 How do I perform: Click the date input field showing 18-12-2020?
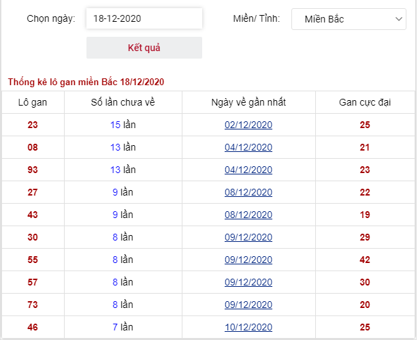[x=144, y=18]
